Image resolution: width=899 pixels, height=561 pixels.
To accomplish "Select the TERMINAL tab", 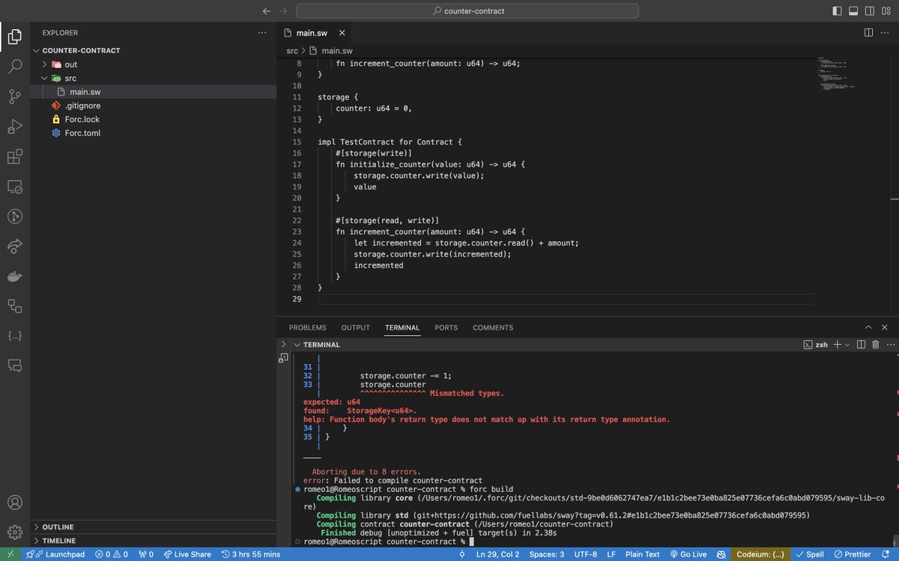I will coord(402,328).
